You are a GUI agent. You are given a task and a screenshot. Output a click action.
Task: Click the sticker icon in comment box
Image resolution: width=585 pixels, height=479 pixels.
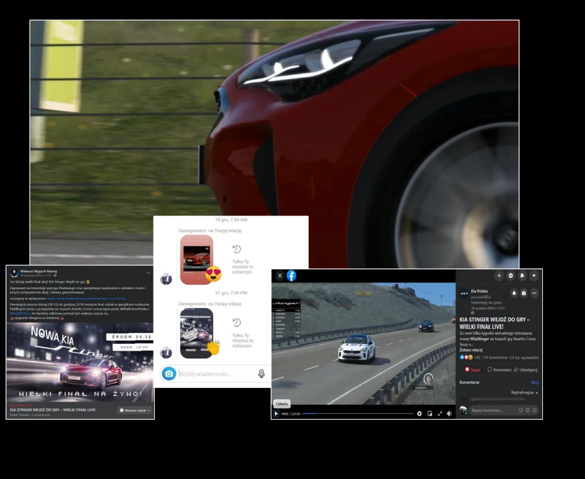[x=534, y=410]
